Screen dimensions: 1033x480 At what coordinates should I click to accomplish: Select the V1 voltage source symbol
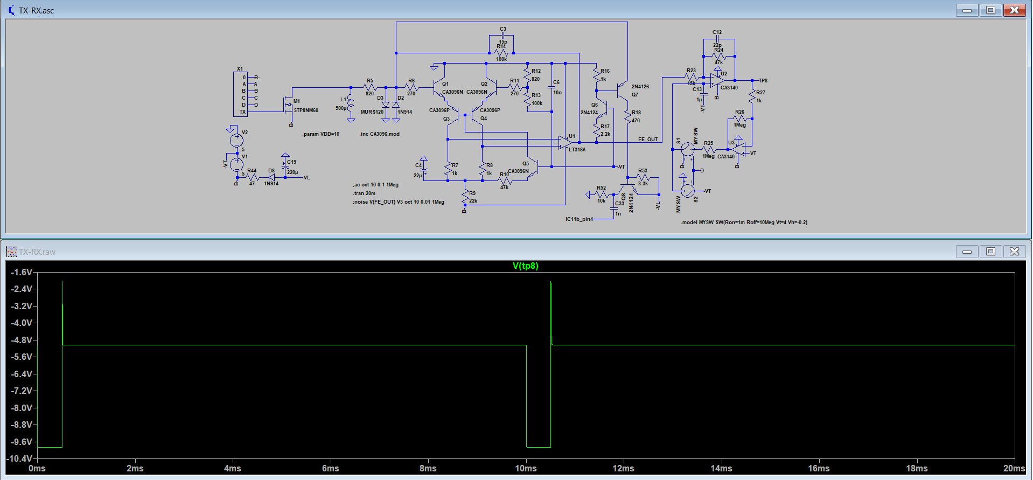(236, 165)
